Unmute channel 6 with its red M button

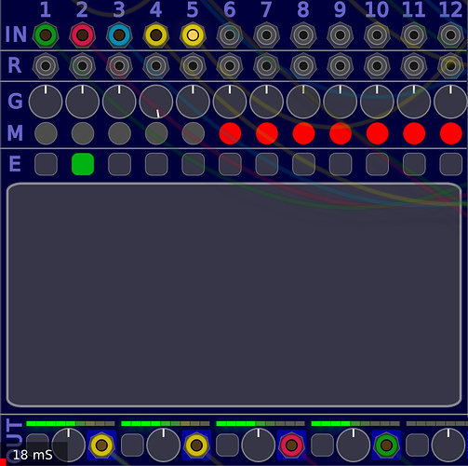pyautogui.click(x=230, y=133)
